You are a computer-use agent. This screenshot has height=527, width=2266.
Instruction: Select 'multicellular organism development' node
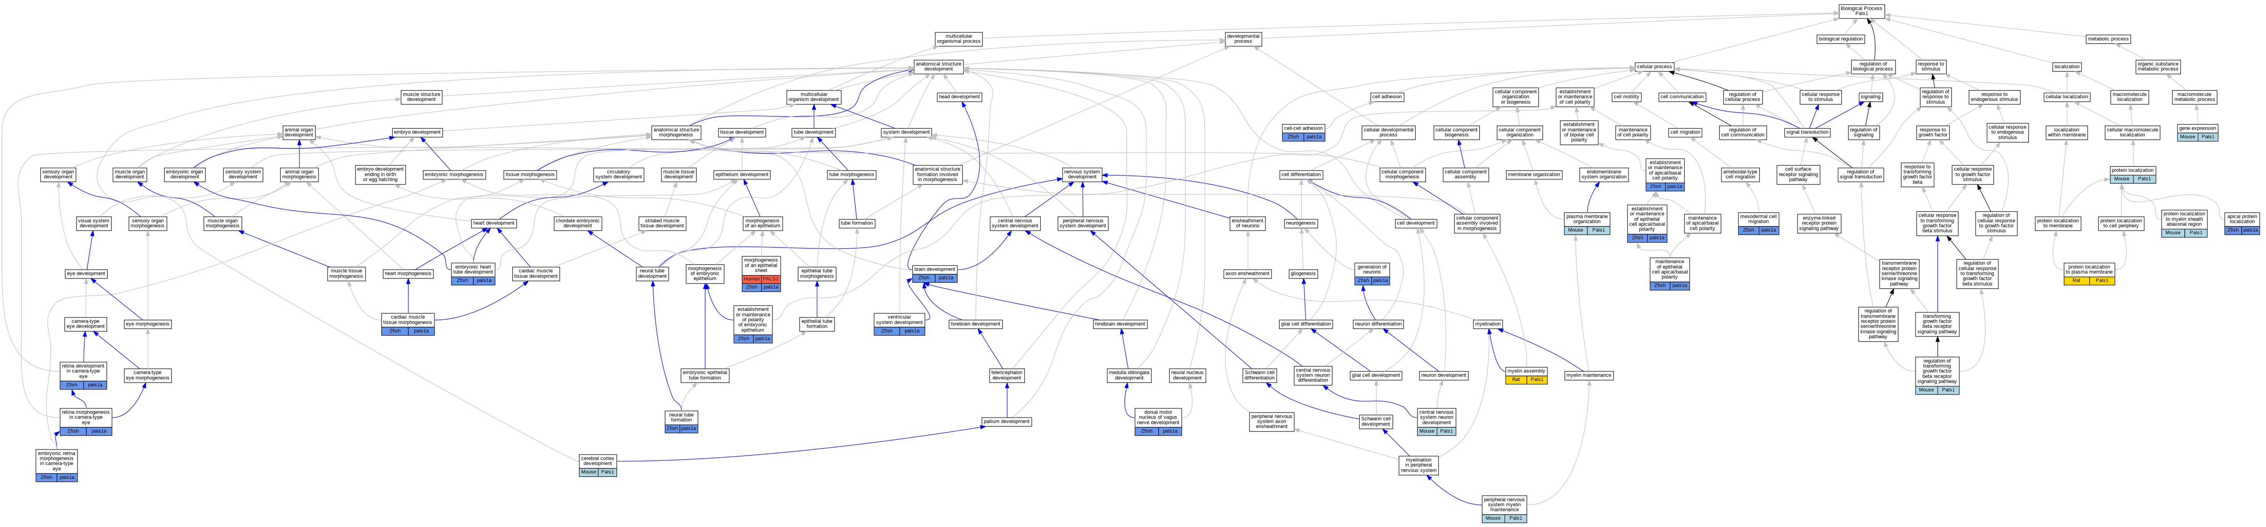[x=813, y=97]
